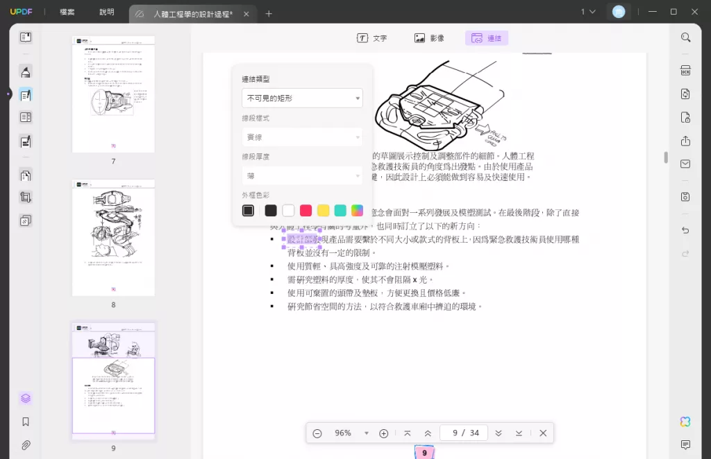This screenshot has height=459, width=711.
Task: Choose the selected dark outline color swatch
Action: [x=248, y=211]
